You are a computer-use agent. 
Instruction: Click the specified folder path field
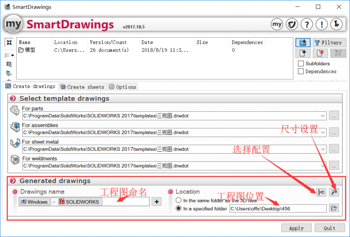pyautogui.click(x=278, y=209)
